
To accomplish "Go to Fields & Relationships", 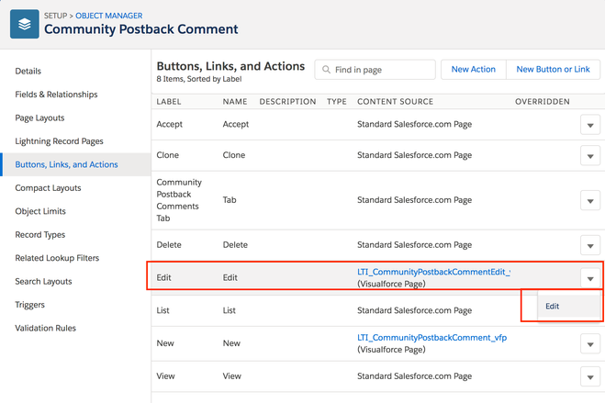I will click(x=56, y=95).
